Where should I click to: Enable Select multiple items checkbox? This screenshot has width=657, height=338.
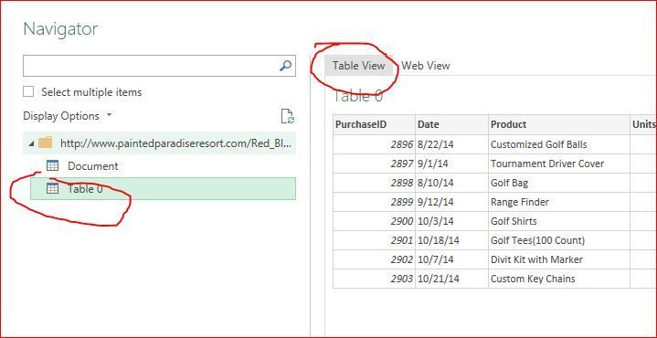(x=28, y=91)
